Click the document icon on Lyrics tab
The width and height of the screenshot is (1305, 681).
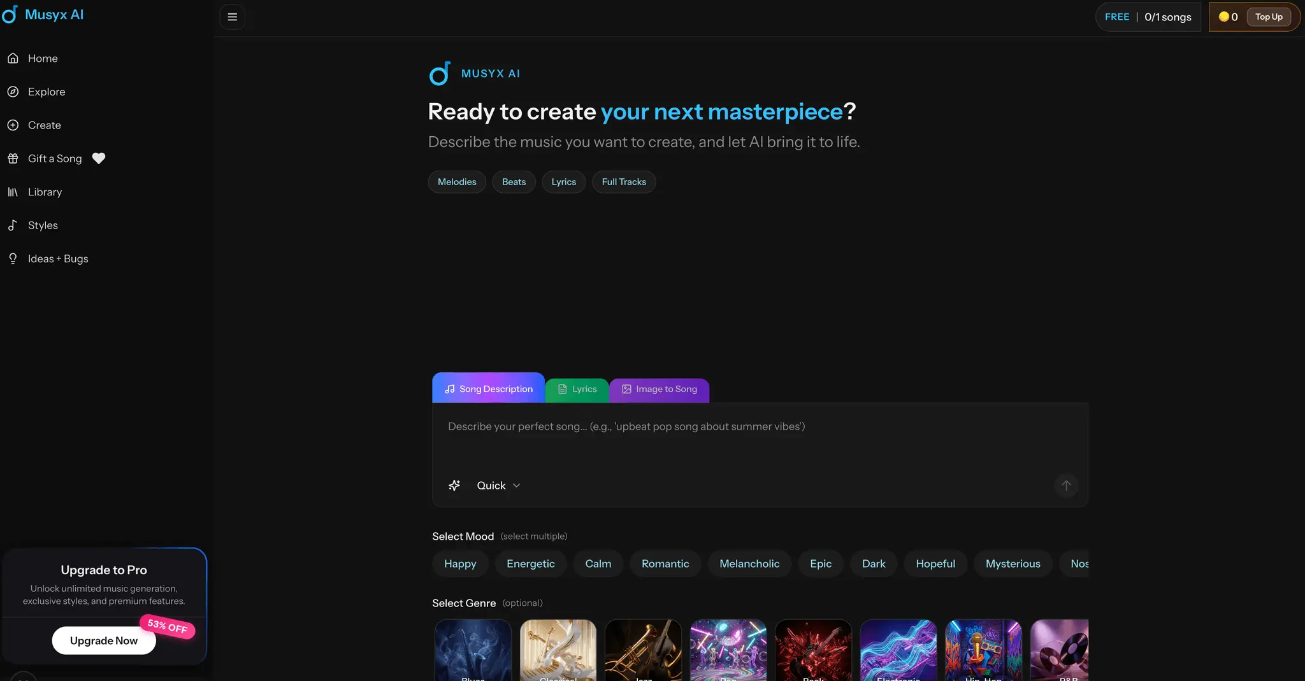pyautogui.click(x=563, y=390)
